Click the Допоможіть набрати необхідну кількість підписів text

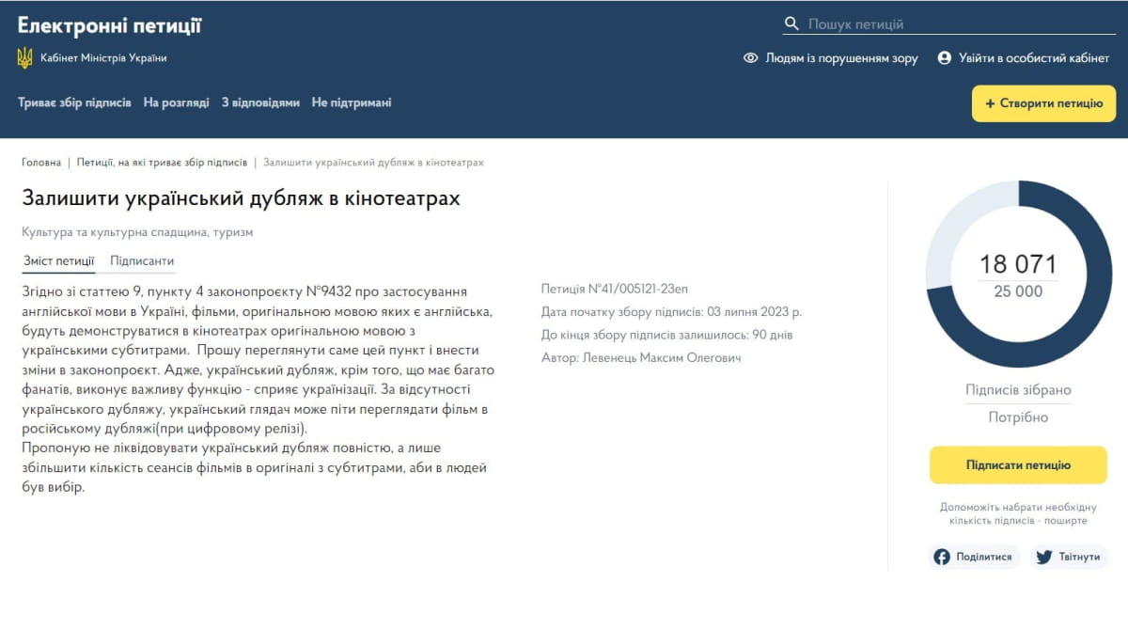[x=1018, y=513]
